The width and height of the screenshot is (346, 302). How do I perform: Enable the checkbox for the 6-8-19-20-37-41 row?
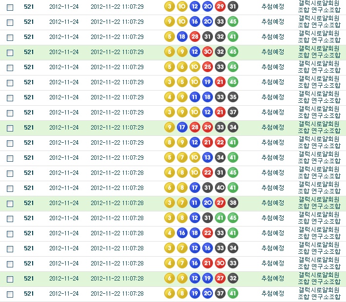(x=10, y=294)
